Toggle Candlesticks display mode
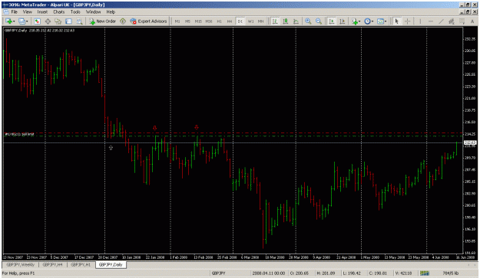Screen dimensions: 480x278 285,21
